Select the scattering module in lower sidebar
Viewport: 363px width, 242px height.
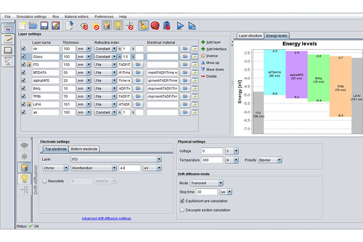[24, 190]
